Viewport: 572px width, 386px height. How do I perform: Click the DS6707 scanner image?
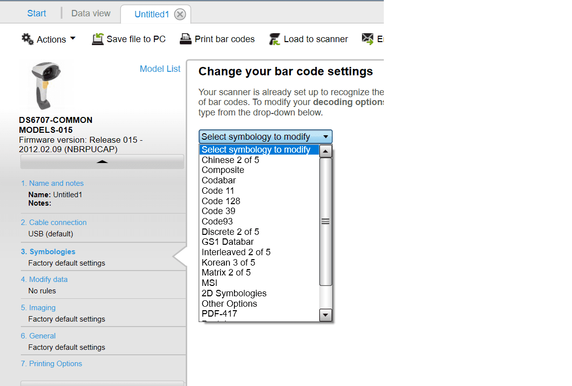coord(45,85)
